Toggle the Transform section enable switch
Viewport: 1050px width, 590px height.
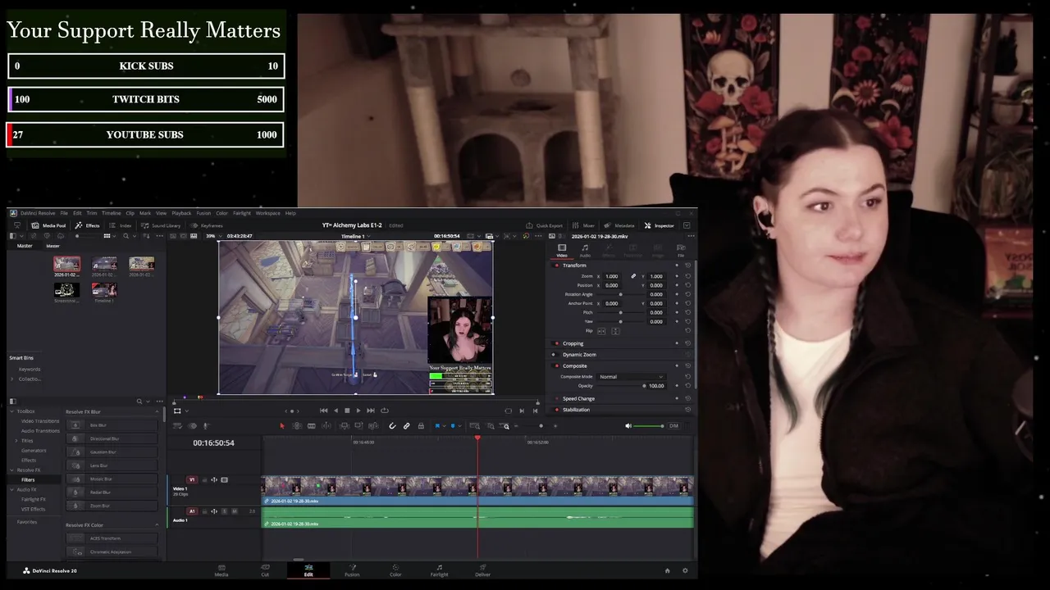click(557, 265)
